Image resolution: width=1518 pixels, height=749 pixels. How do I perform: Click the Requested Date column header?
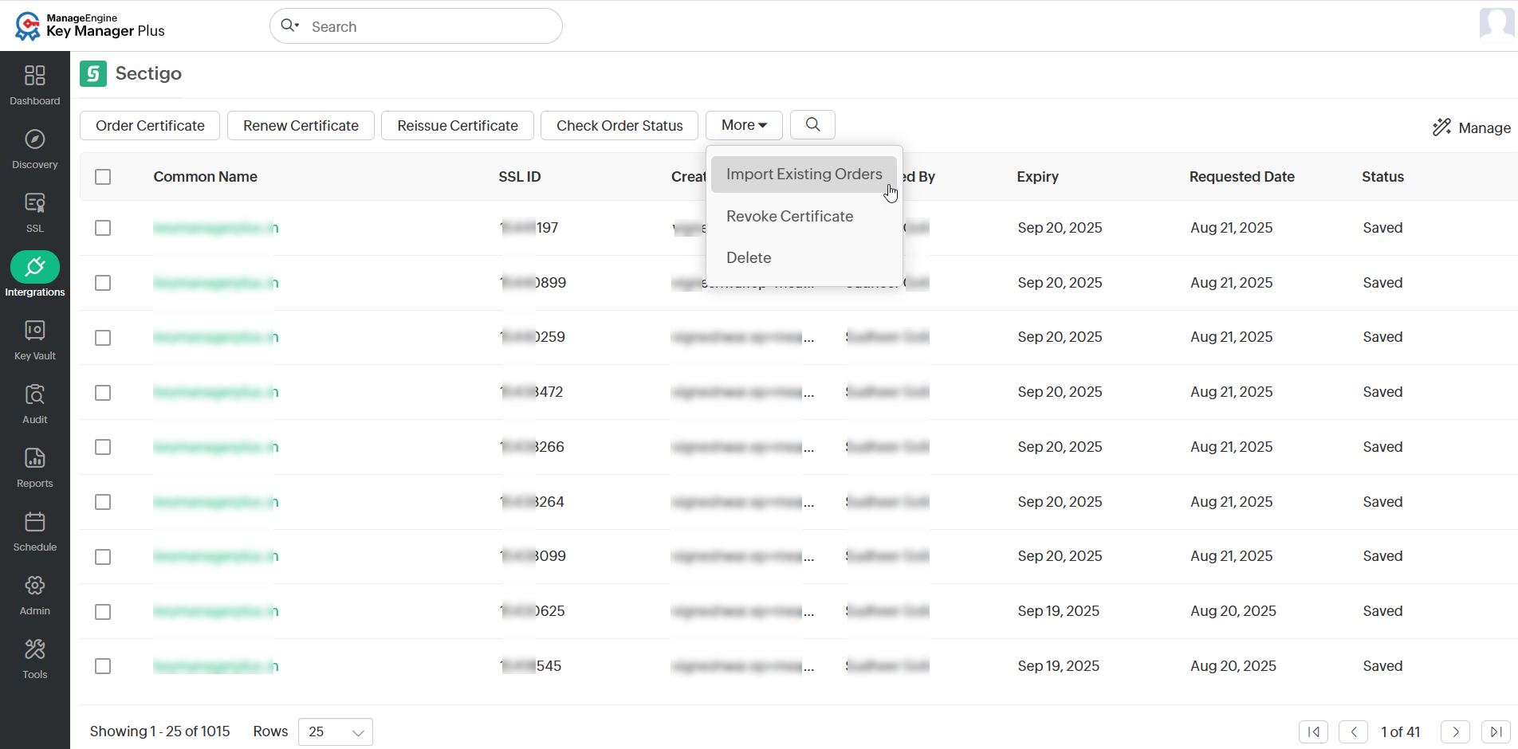1241,177
